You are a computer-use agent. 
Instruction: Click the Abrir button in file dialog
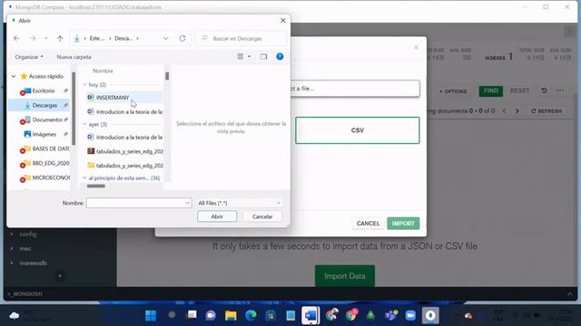pyautogui.click(x=217, y=216)
